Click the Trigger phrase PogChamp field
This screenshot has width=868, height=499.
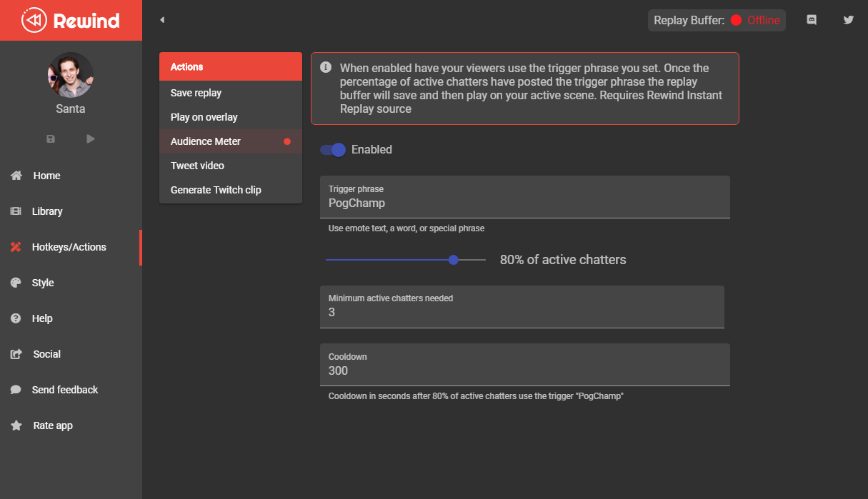(525, 197)
